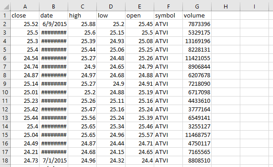Viewport: 273px width, 167px height.
Task: Select column A header
Action: [25, 7]
